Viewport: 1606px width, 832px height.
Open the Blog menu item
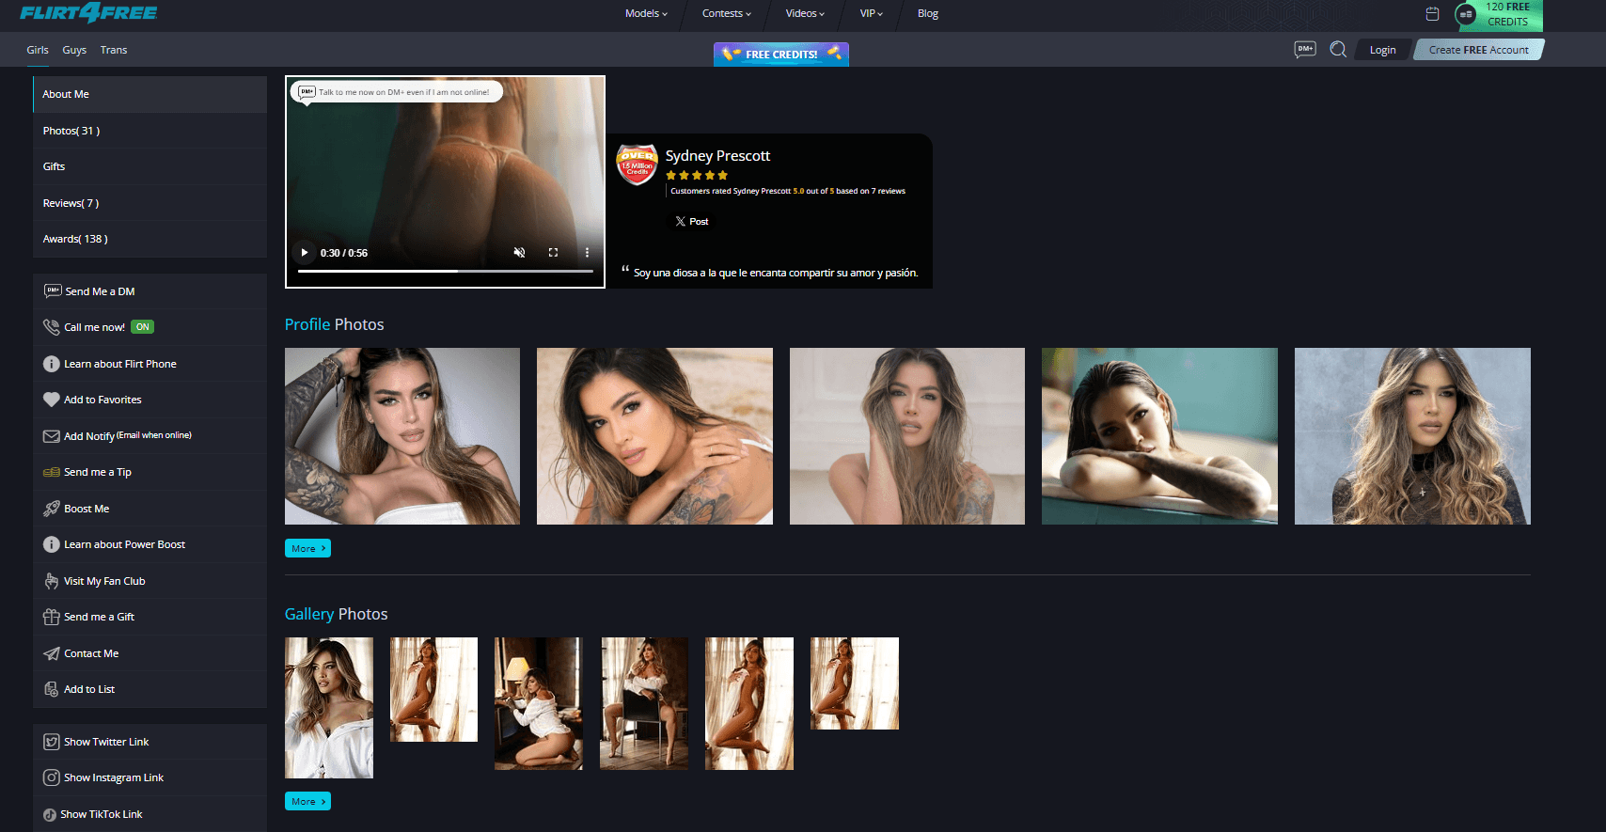click(928, 13)
